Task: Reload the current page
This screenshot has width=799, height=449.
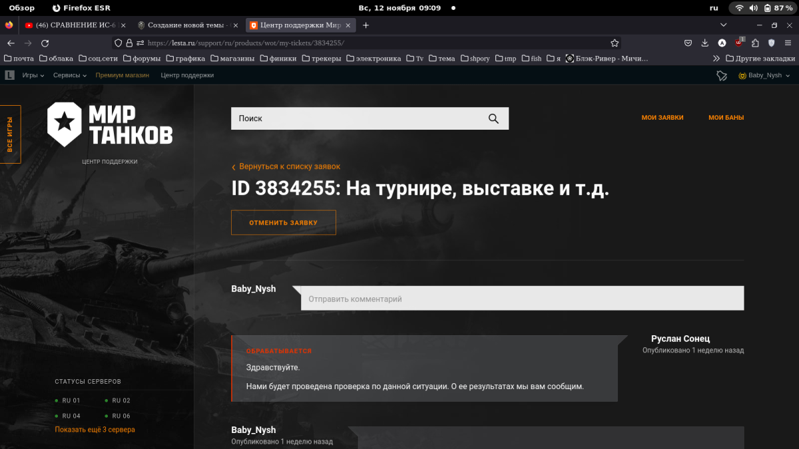Action: click(45, 43)
